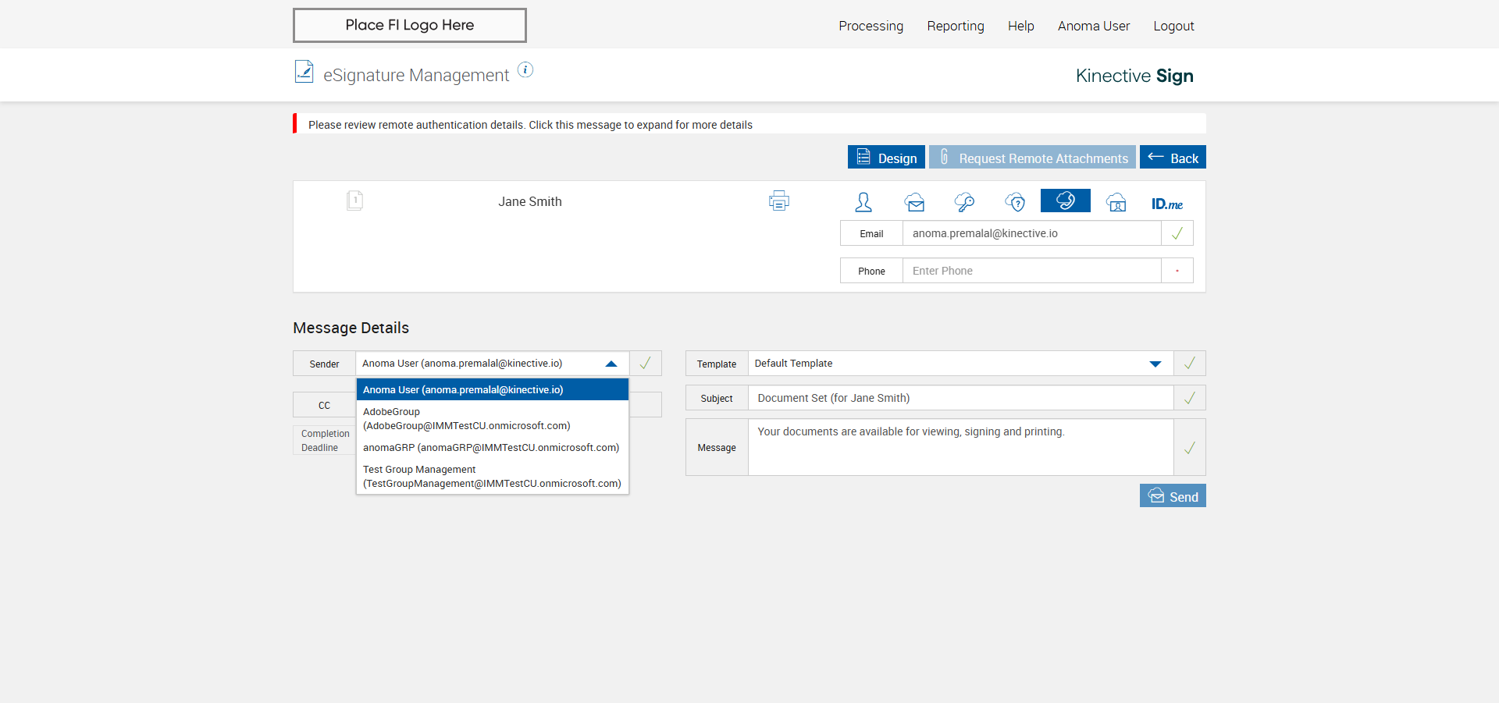Open the Processing menu
The image size is (1499, 703).
click(x=871, y=26)
